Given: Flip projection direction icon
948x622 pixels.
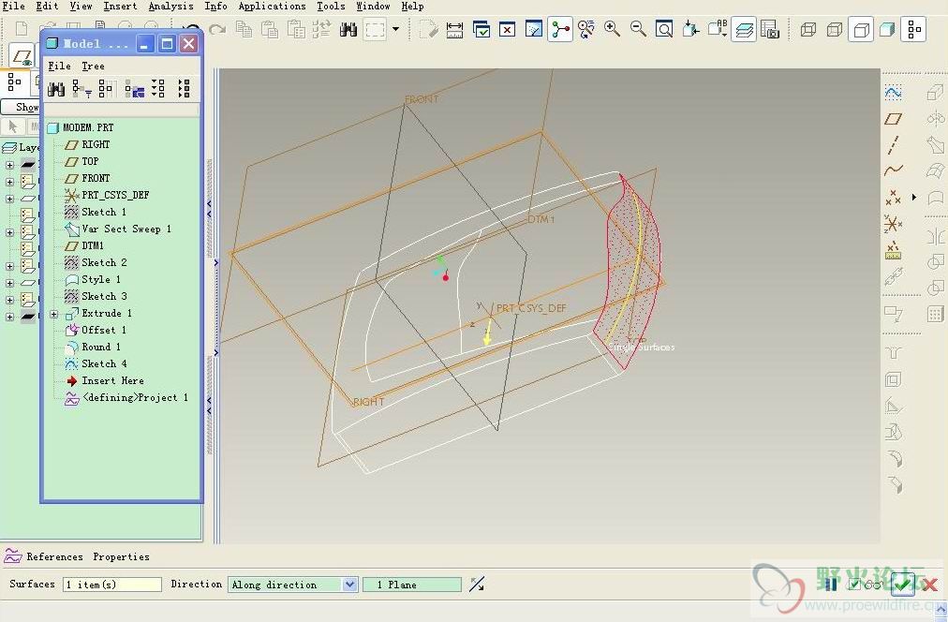Looking at the screenshot, I should click(477, 585).
